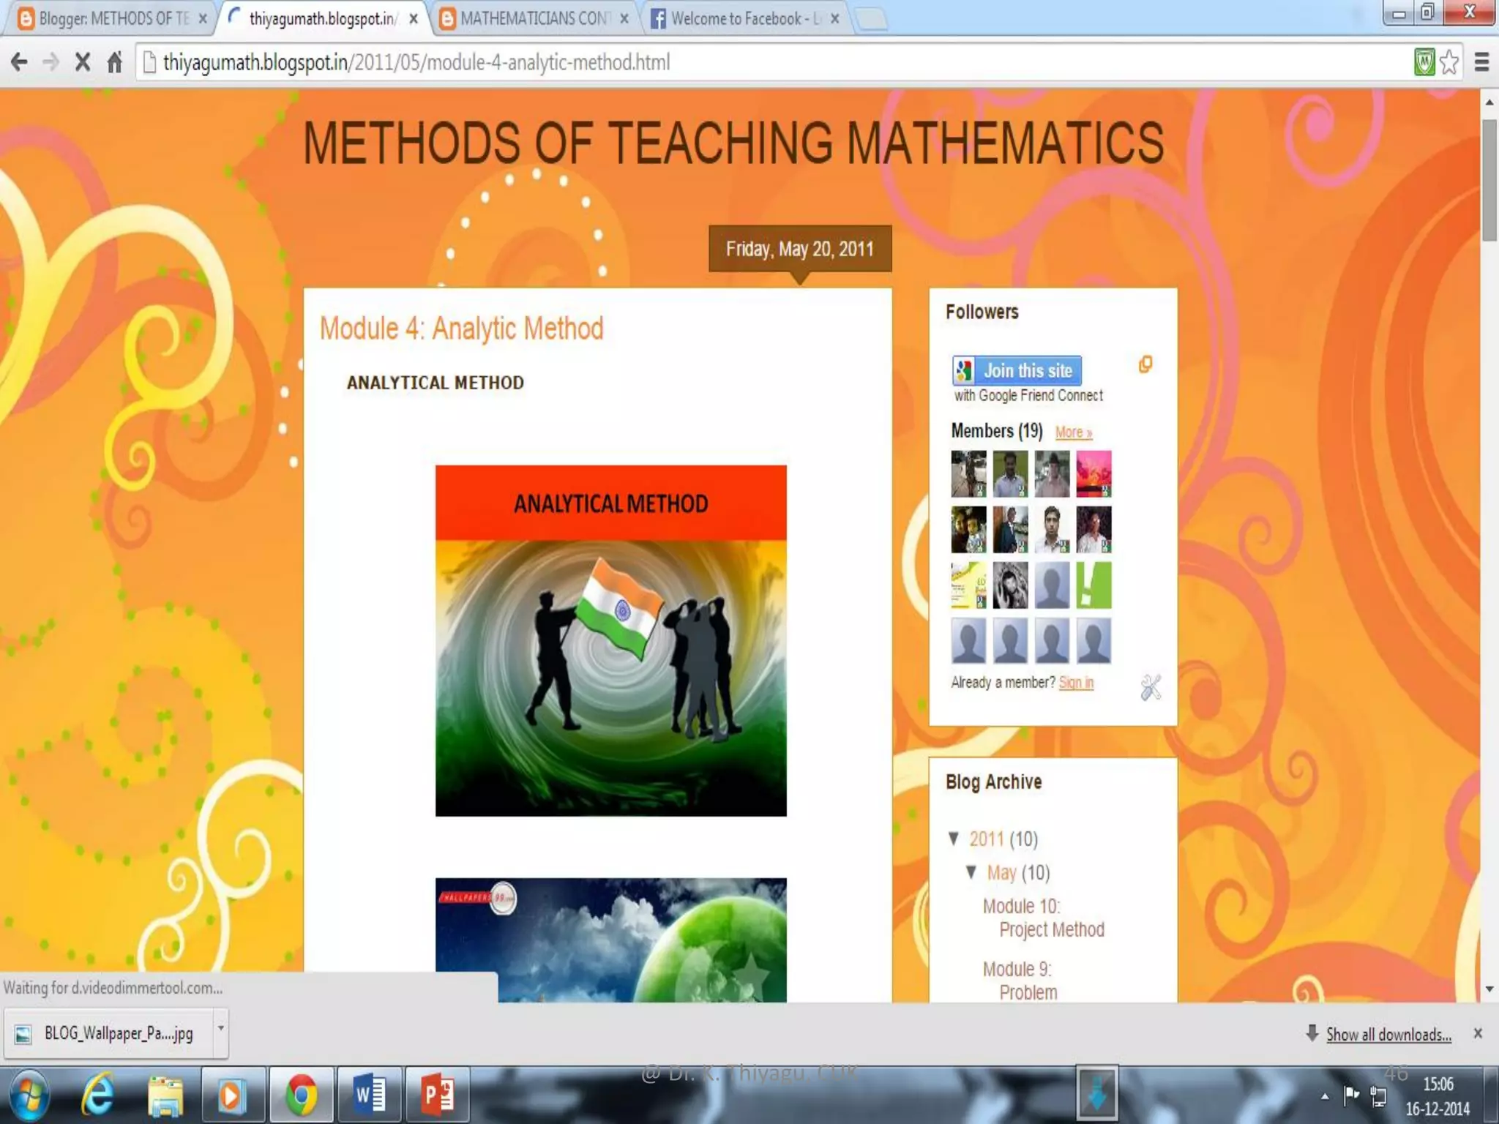Close the MATHEMATICIANS CON tab
This screenshot has height=1124, width=1499.
(624, 19)
